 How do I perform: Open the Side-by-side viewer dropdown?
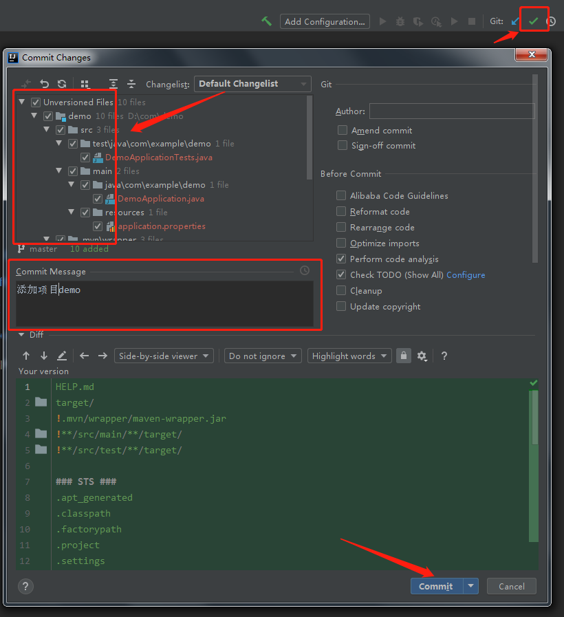tap(164, 356)
